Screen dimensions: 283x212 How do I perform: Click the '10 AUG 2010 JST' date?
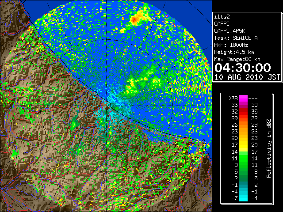(247, 77)
